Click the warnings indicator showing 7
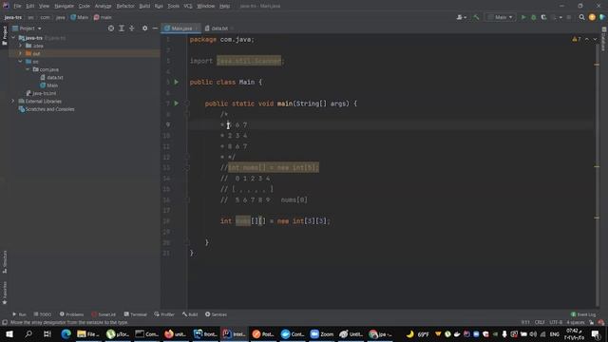The image size is (608, 342). (577, 39)
